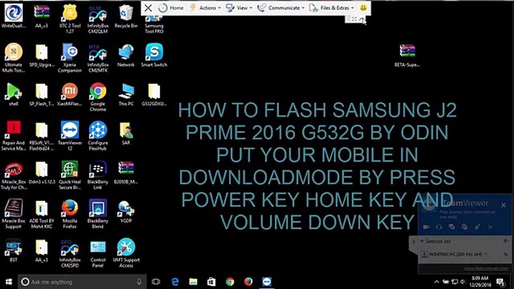Open UMT Support Access shortcut
This screenshot has width=514, height=289.
pos(126,253)
